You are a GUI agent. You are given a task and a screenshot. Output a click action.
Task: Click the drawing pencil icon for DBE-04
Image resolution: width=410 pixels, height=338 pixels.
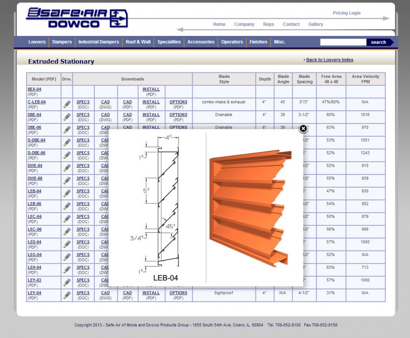(67, 117)
